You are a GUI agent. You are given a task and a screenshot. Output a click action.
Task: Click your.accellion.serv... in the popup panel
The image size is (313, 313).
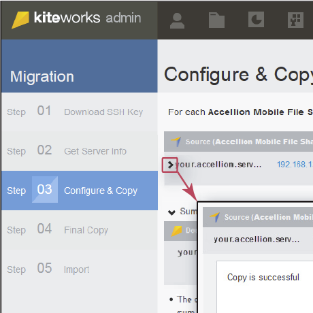point(257,240)
